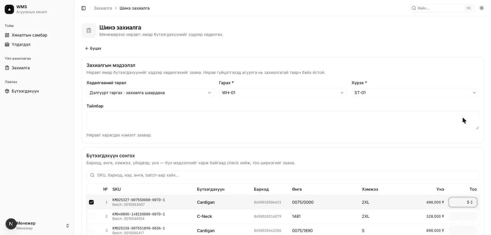Click into the Тайлбар text area
Image resolution: width=491 pixels, height=235 pixels.
(x=283, y=121)
